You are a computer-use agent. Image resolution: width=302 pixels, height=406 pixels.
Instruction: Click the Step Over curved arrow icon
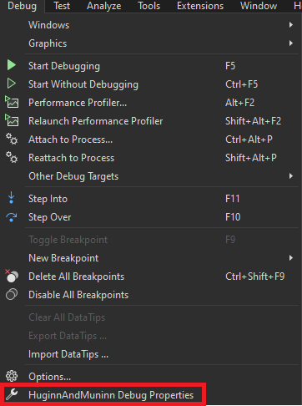pyautogui.click(x=12, y=217)
